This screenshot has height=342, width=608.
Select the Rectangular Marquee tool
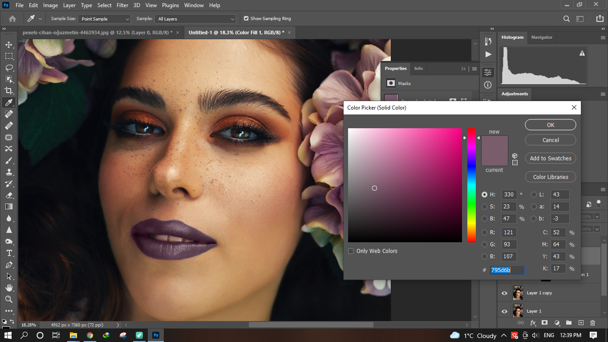tap(9, 56)
